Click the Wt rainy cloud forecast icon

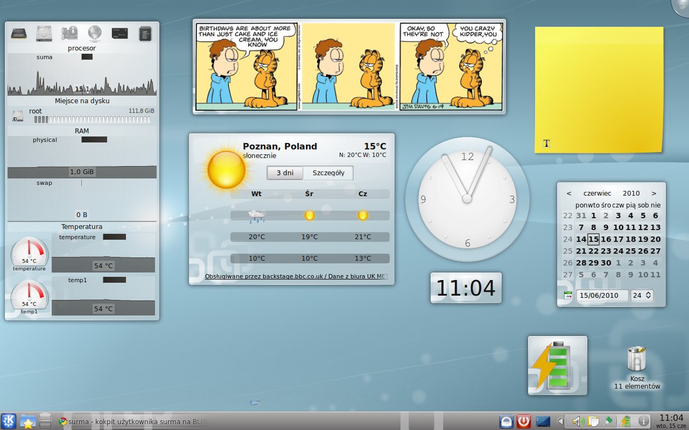click(257, 216)
